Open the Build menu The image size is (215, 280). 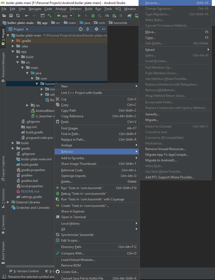click(88, 9)
